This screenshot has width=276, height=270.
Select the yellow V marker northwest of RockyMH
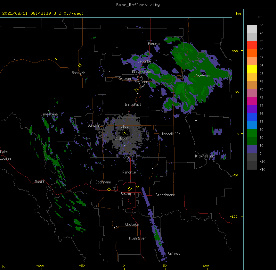[56, 59]
